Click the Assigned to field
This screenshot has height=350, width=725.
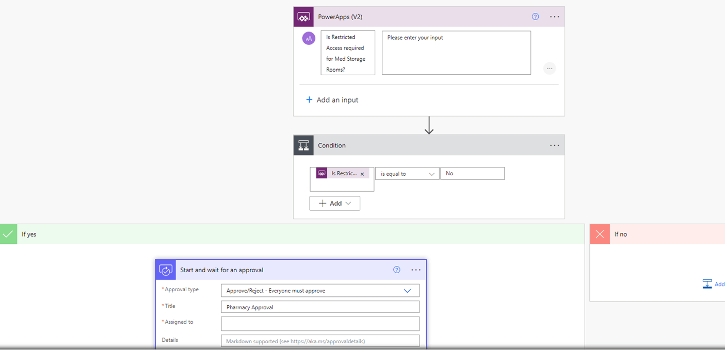point(320,324)
